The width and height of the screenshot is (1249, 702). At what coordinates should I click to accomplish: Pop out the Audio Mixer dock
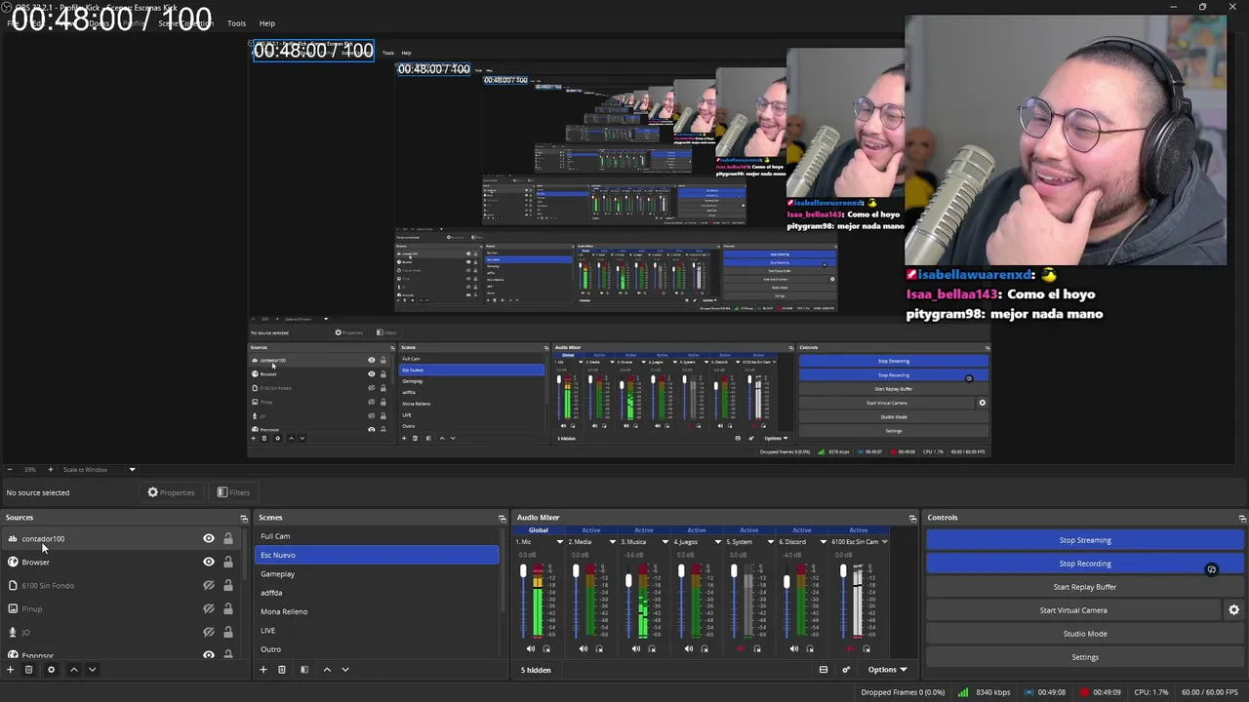(x=912, y=518)
